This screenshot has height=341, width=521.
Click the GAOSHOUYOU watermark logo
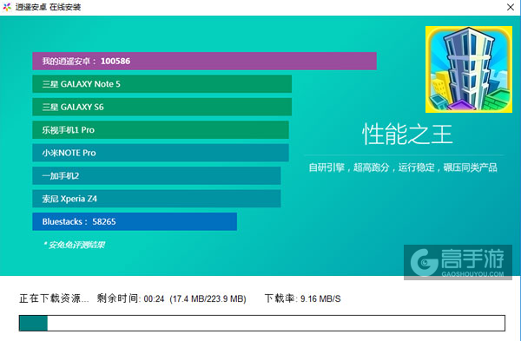click(458, 262)
